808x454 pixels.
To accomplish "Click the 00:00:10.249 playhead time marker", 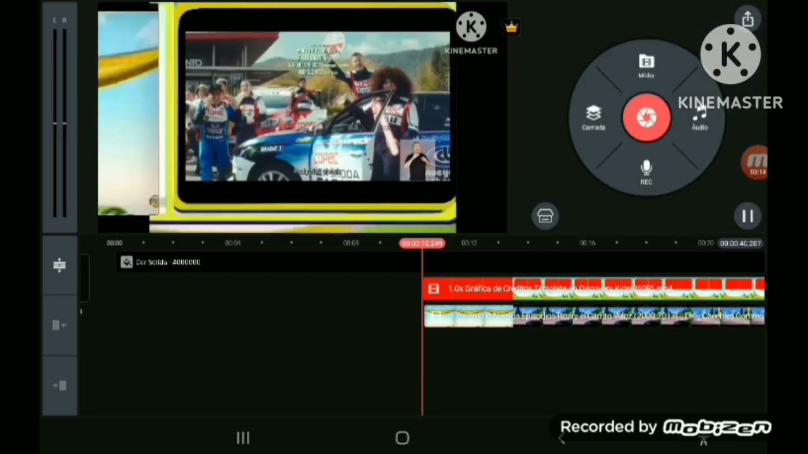I will coord(422,243).
